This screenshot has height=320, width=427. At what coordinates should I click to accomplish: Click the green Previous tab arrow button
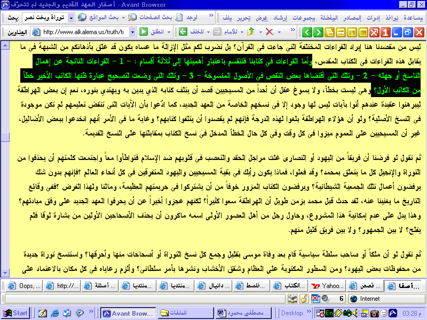click(305, 32)
